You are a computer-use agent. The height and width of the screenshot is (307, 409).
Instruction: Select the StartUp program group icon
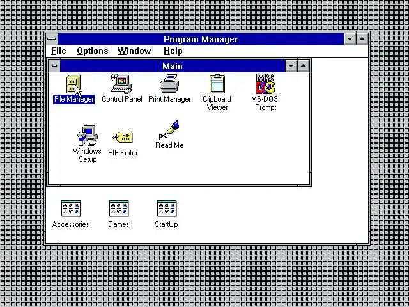pos(167,209)
